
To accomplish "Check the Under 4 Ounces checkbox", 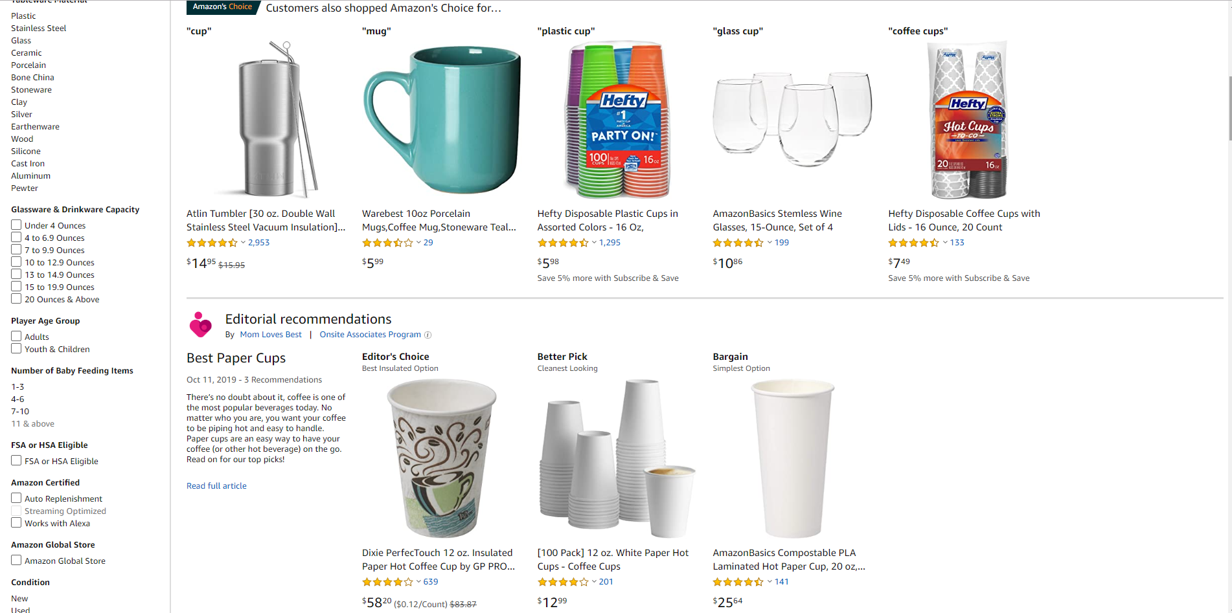I will click(x=16, y=225).
